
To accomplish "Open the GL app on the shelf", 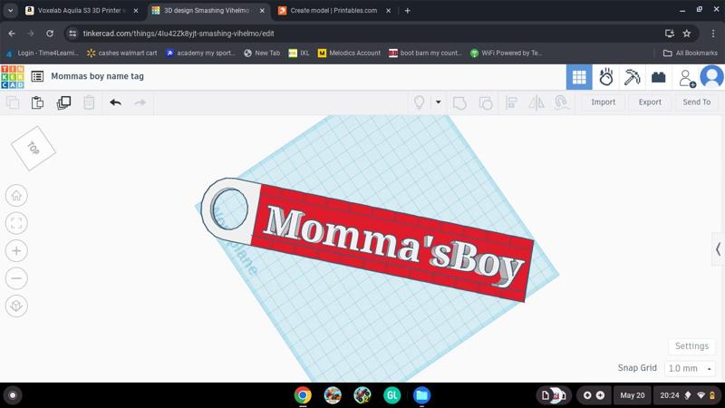I will coord(392,395).
